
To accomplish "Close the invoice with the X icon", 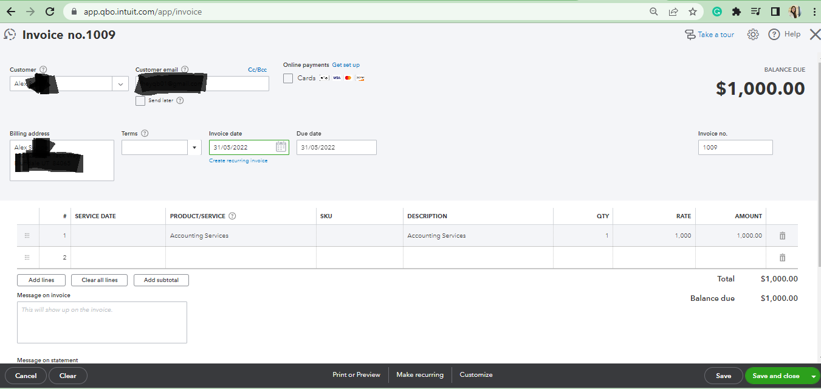I will (x=815, y=35).
